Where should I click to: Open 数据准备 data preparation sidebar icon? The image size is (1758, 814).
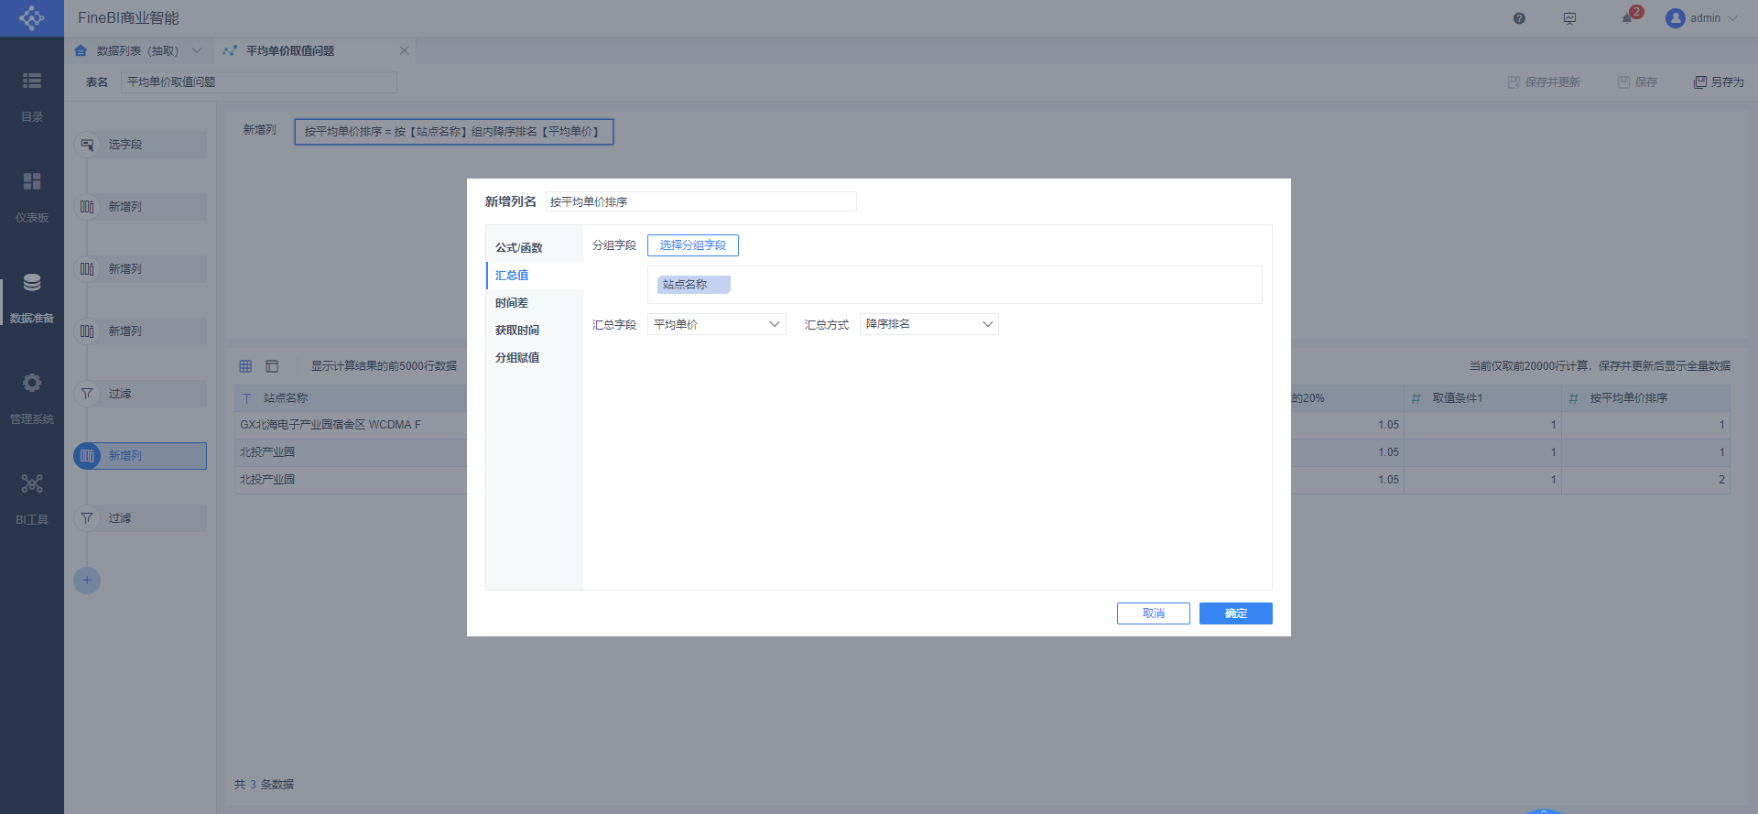[x=32, y=282]
